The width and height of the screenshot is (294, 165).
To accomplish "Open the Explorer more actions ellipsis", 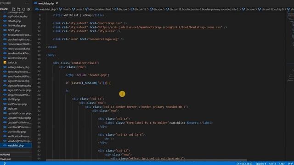I will tap(27, 3).
